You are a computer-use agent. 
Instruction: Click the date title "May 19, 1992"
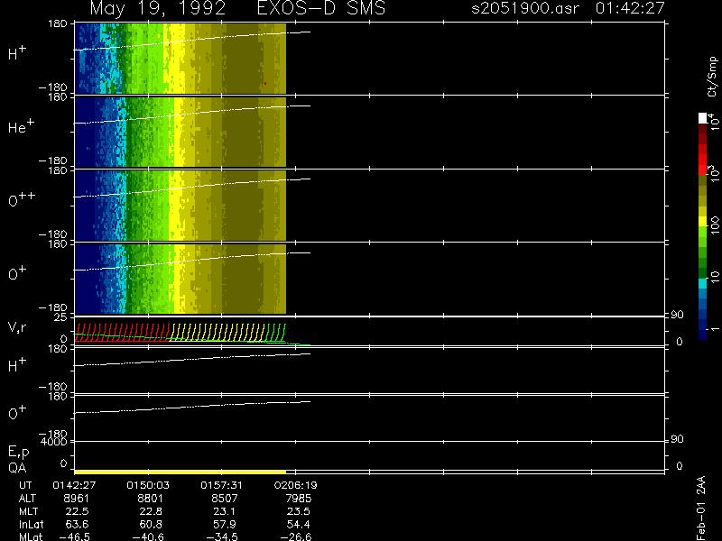click(157, 9)
